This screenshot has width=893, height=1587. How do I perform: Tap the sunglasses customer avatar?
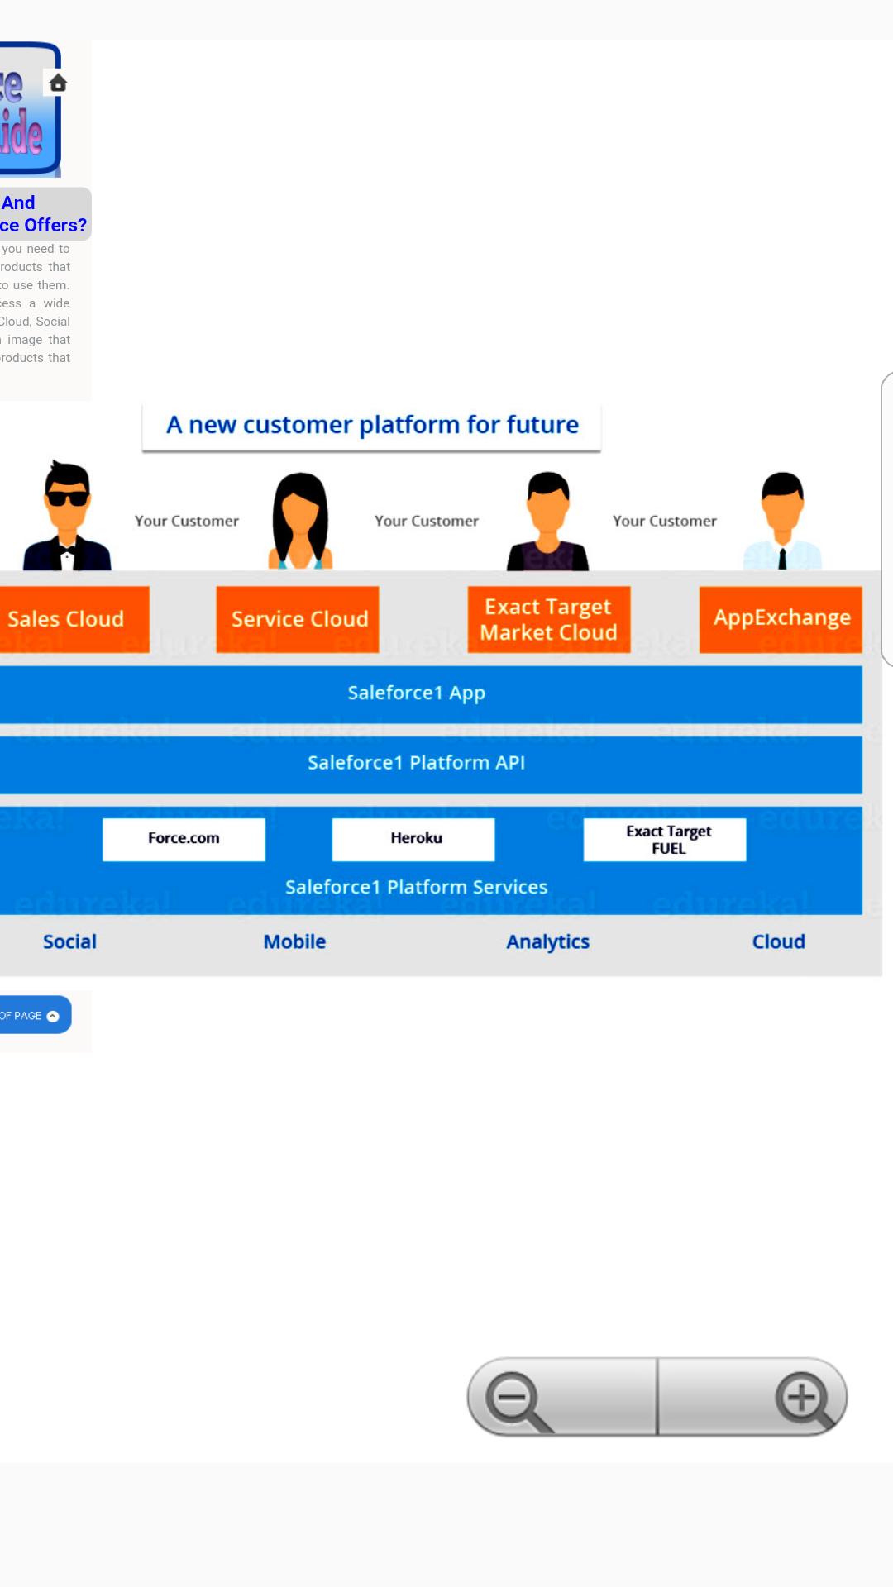tap(67, 515)
